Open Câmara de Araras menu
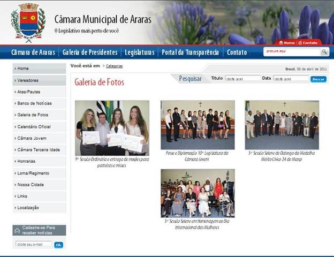The height and width of the screenshot is (257, 334). point(33,52)
